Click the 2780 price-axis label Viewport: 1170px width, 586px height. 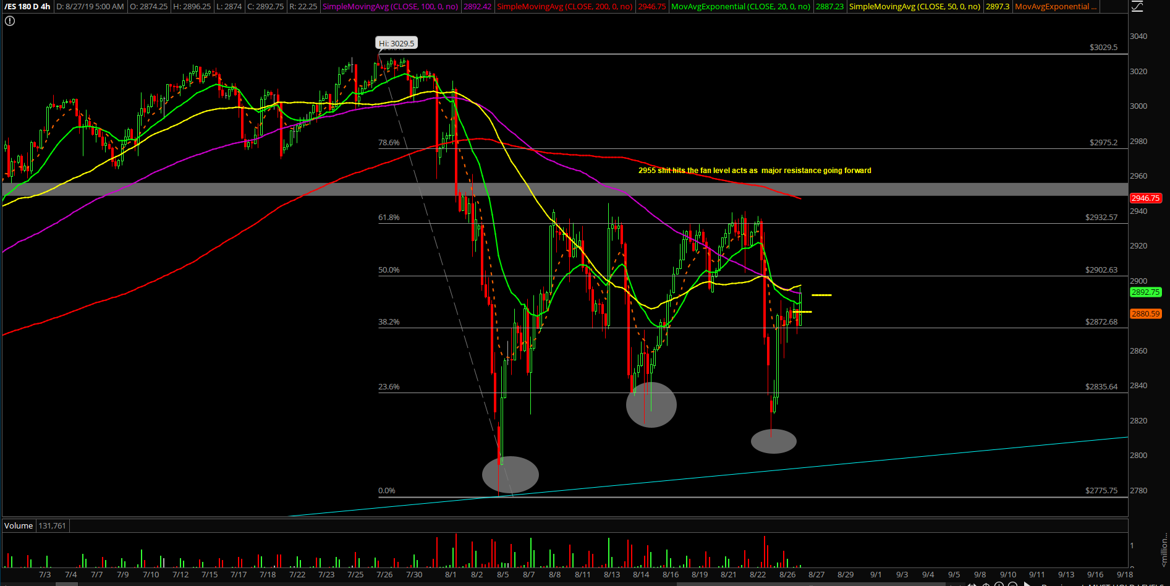tap(1138, 491)
